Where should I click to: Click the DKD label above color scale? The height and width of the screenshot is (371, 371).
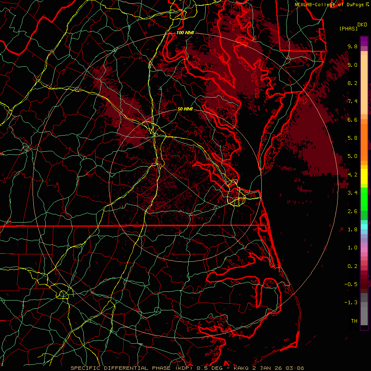click(x=362, y=25)
